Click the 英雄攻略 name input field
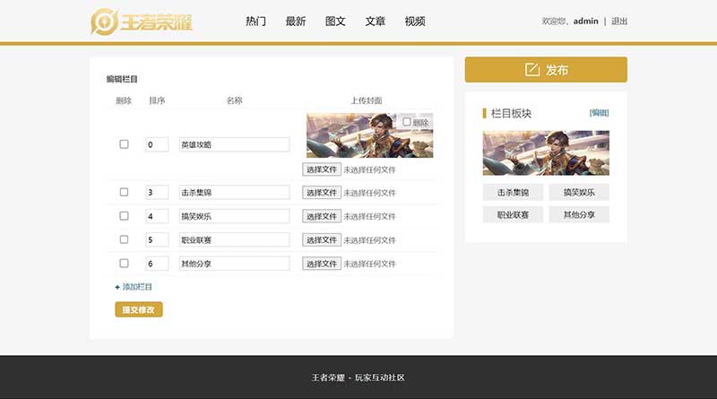Image resolution: width=717 pixels, height=399 pixels. pos(234,144)
